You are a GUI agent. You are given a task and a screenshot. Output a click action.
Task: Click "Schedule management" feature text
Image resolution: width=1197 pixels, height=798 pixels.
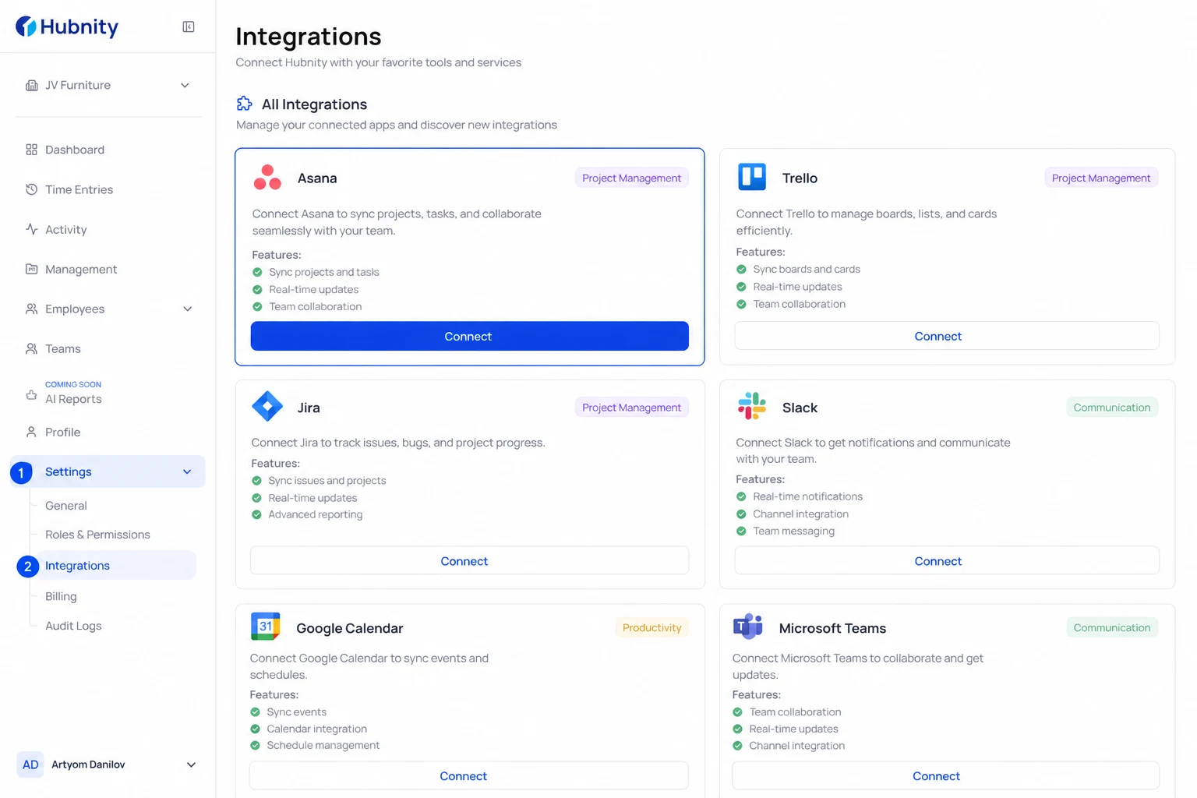pyautogui.click(x=323, y=745)
